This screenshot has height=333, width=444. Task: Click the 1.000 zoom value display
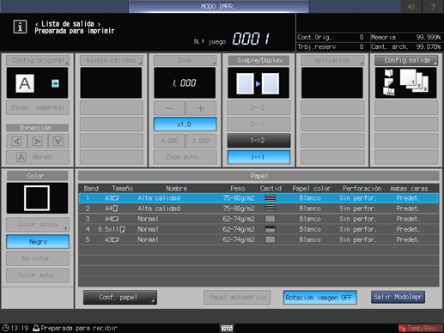click(x=185, y=83)
